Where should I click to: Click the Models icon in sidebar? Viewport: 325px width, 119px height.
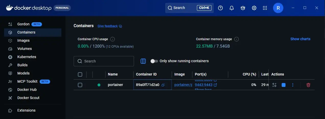point(10,73)
